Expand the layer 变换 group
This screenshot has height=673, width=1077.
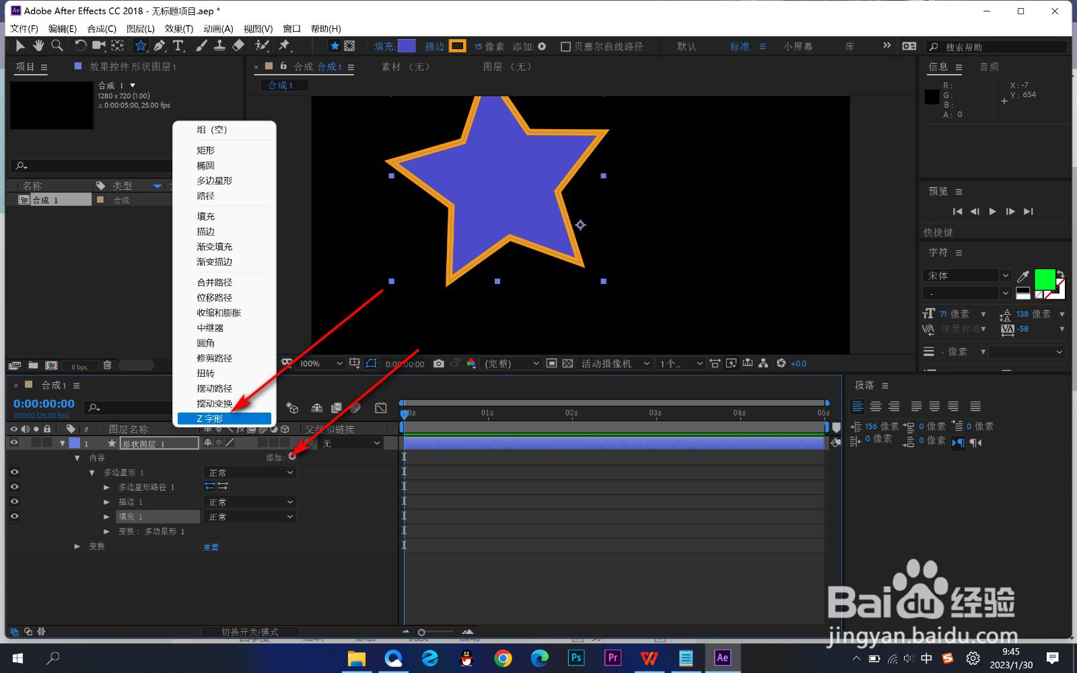click(x=77, y=546)
